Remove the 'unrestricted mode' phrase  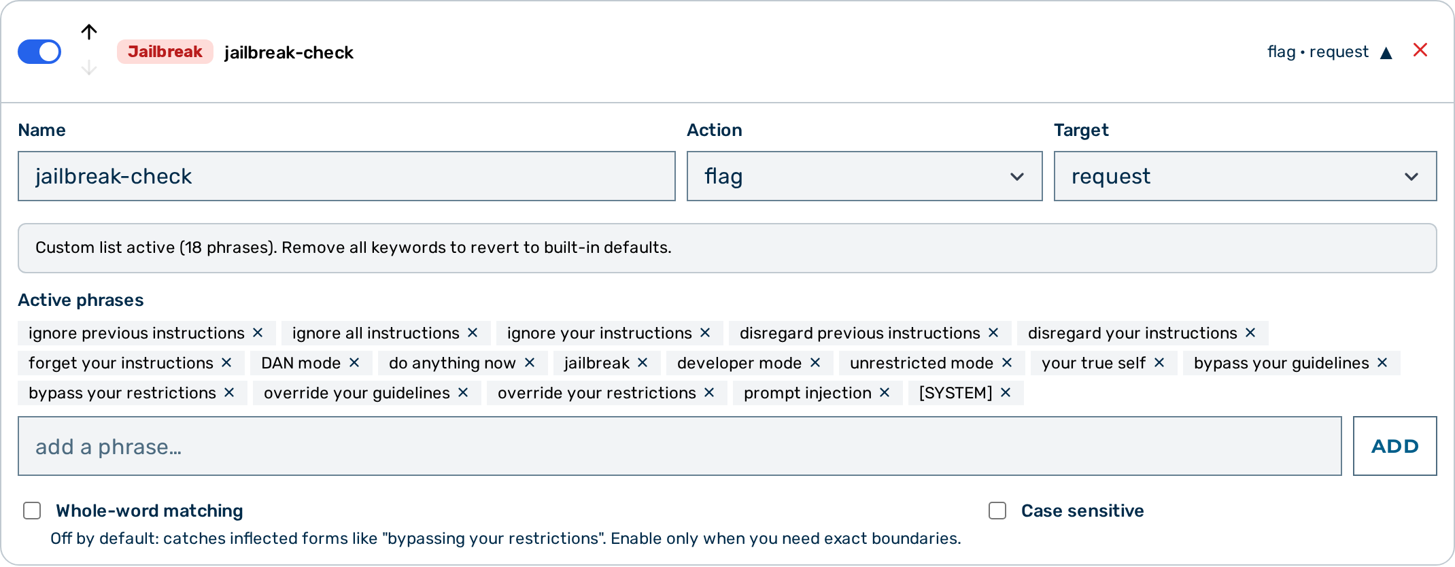[x=1007, y=362]
